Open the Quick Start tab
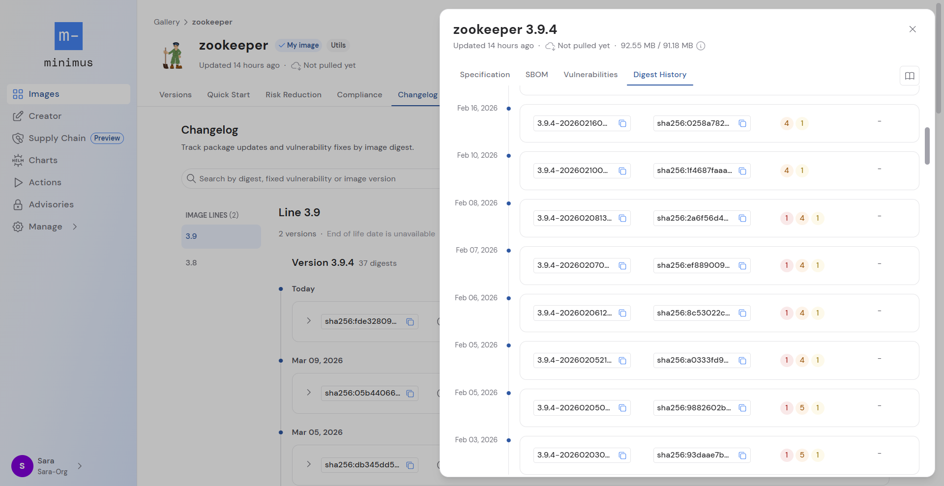Screen dimensions: 944x486 [229, 95]
